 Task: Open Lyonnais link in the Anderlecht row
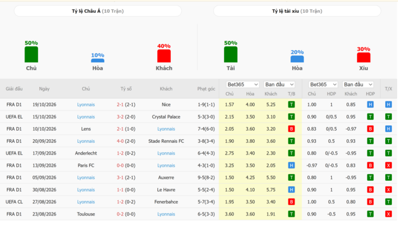coord(166,153)
